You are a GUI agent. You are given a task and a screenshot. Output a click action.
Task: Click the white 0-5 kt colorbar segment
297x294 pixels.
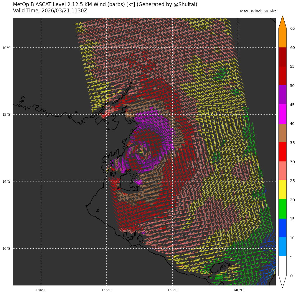coord(282,266)
